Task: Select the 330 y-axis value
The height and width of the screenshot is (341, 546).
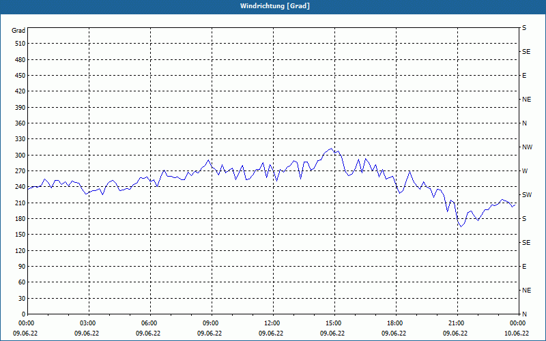Action: pos(20,139)
